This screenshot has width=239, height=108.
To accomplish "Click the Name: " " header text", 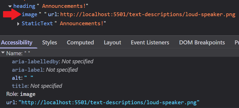I will click(x=18, y=53).
